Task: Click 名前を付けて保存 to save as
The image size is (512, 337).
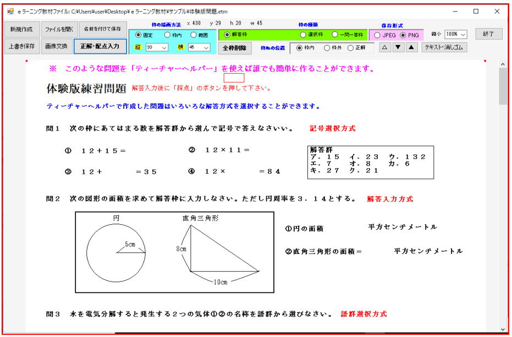Action: click(x=102, y=29)
